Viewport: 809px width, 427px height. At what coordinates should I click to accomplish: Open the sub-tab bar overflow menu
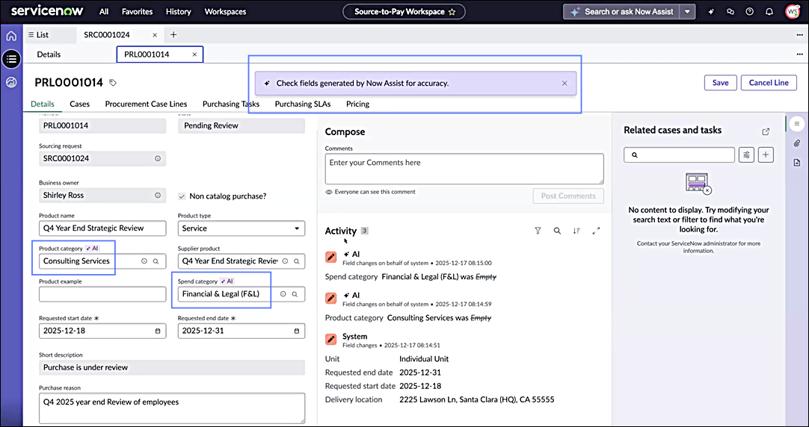click(x=799, y=54)
